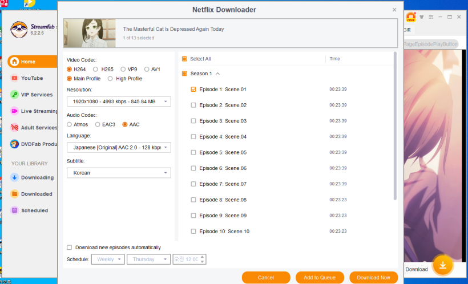This screenshot has height=284, width=468.
Task: Click the free gift icon in title bar
Action: click(411, 17)
